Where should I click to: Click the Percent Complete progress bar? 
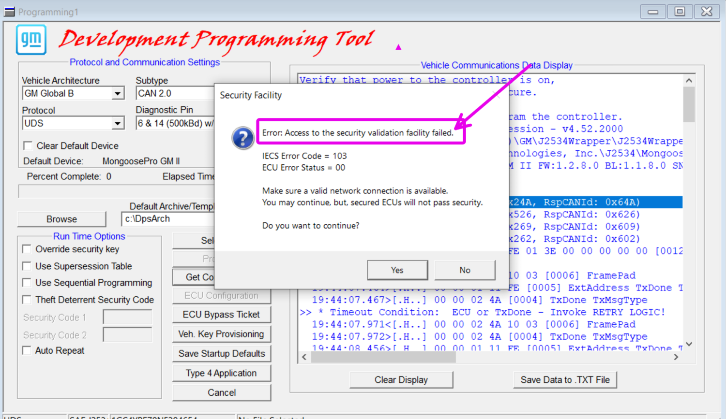[x=116, y=191]
